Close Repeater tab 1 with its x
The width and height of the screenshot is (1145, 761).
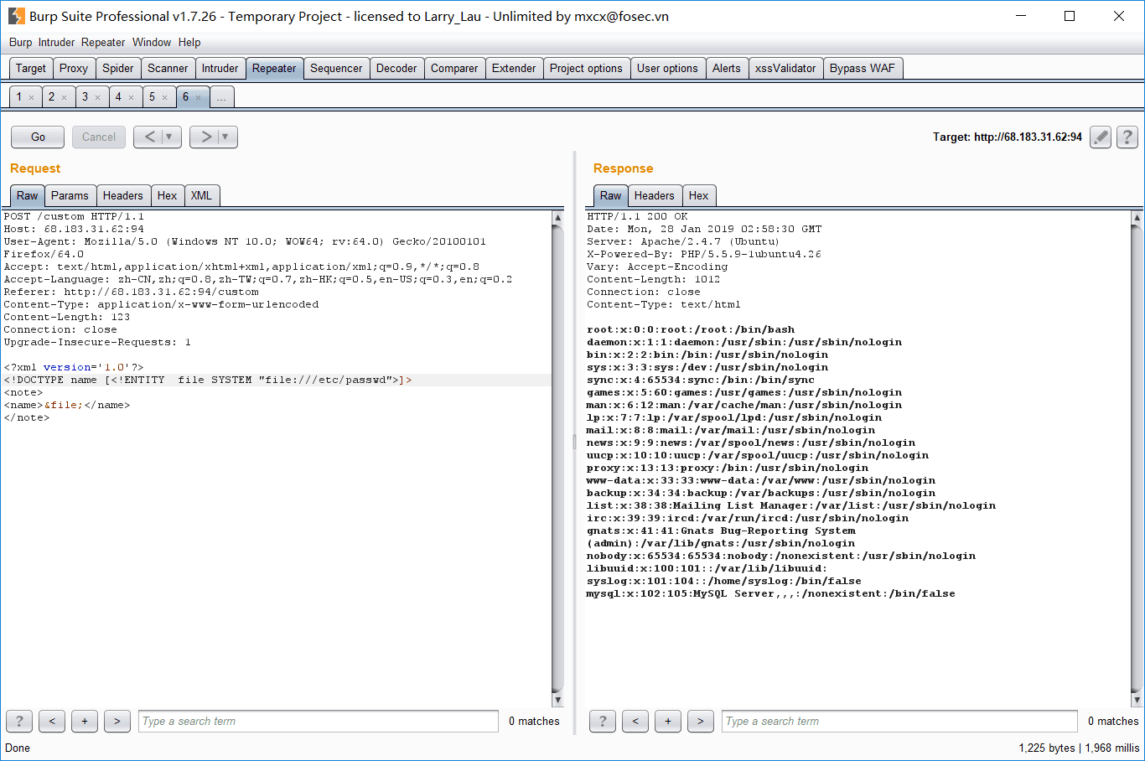32,98
